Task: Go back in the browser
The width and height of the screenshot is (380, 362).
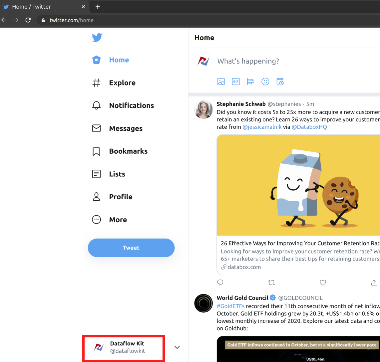Action: [4, 20]
